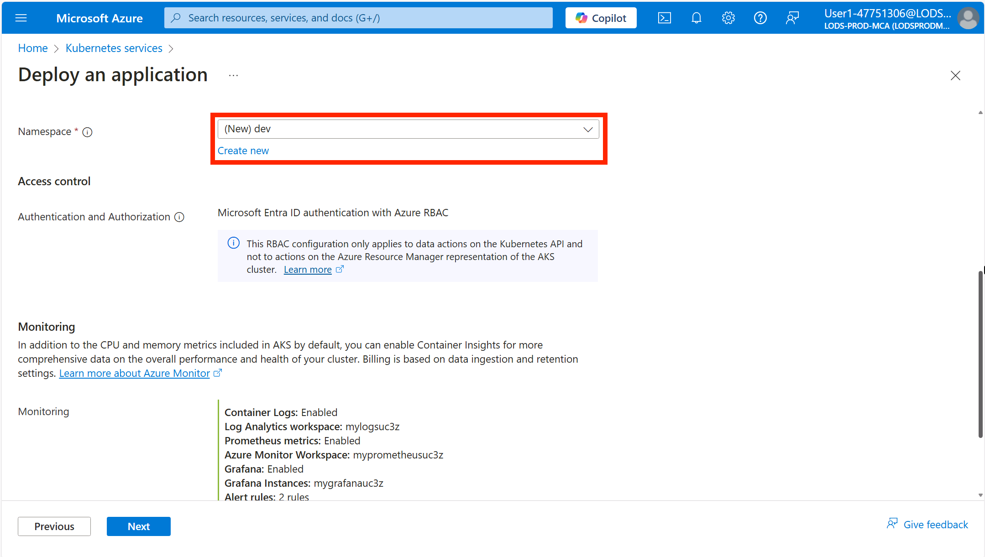This screenshot has height=557, width=985.
Task: Open Cloud Shell from the top bar
Action: pyautogui.click(x=664, y=18)
